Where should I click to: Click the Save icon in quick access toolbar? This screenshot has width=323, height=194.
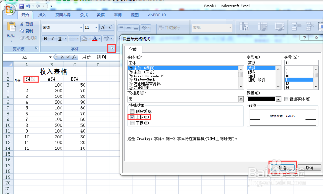(21, 6)
